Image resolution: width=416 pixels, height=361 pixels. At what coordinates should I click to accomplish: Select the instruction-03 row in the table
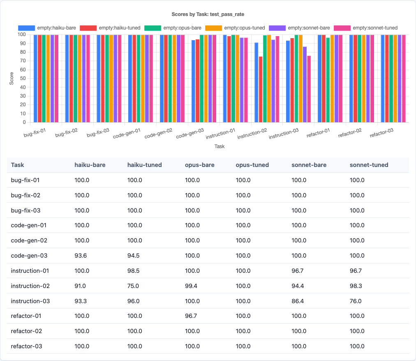[x=31, y=301]
